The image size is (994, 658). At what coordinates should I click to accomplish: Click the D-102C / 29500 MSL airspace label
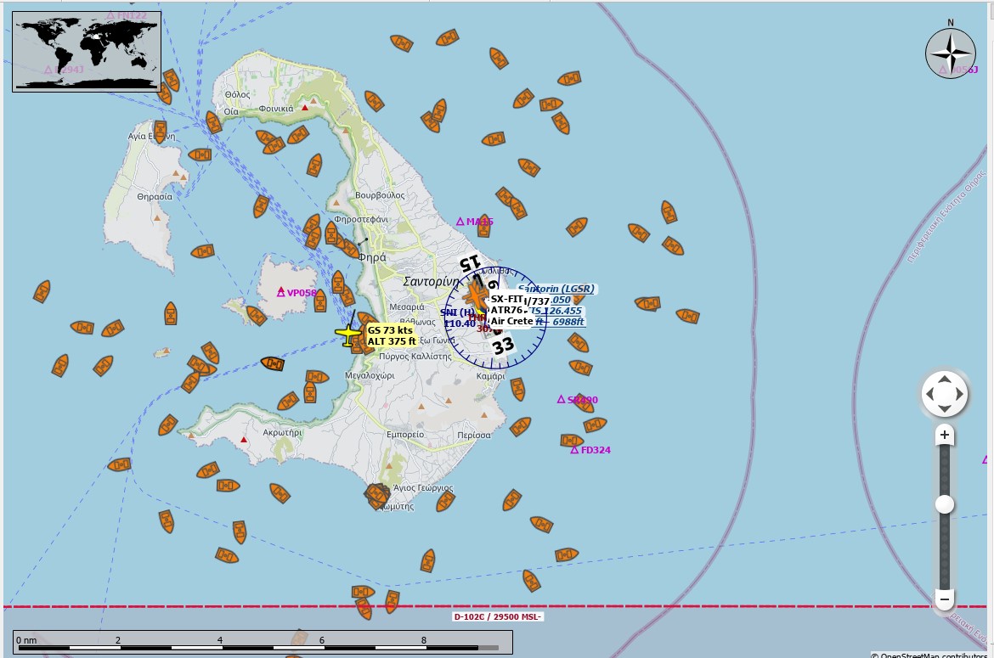pos(498,617)
